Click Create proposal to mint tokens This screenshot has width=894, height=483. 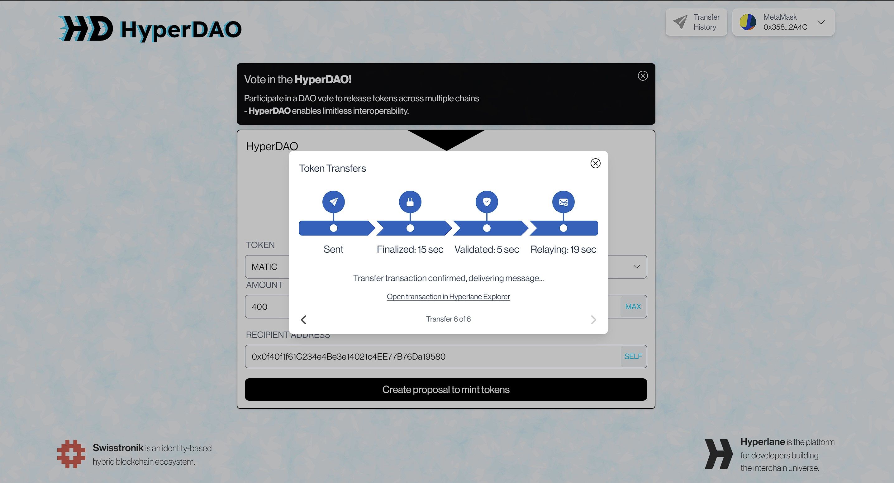click(x=446, y=390)
